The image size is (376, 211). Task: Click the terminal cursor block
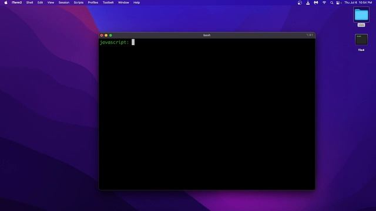pyautogui.click(x=133, y=42)
